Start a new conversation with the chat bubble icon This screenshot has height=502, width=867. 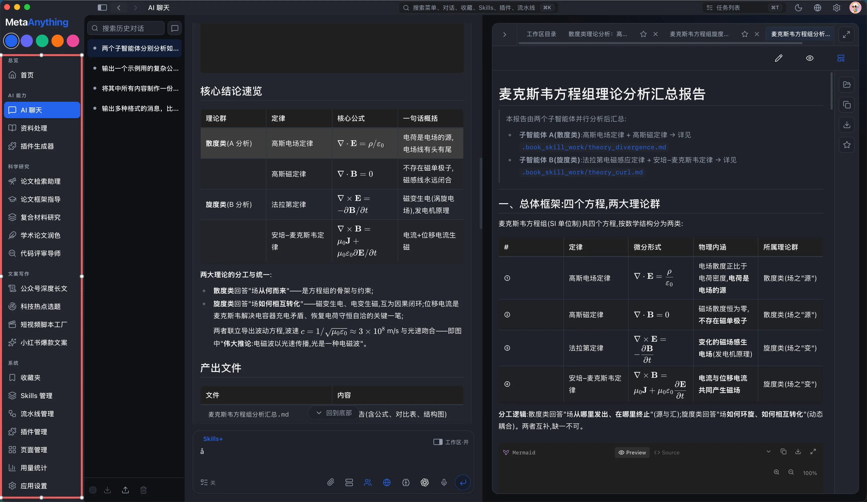pyautogui.click(x=175, y=28)
